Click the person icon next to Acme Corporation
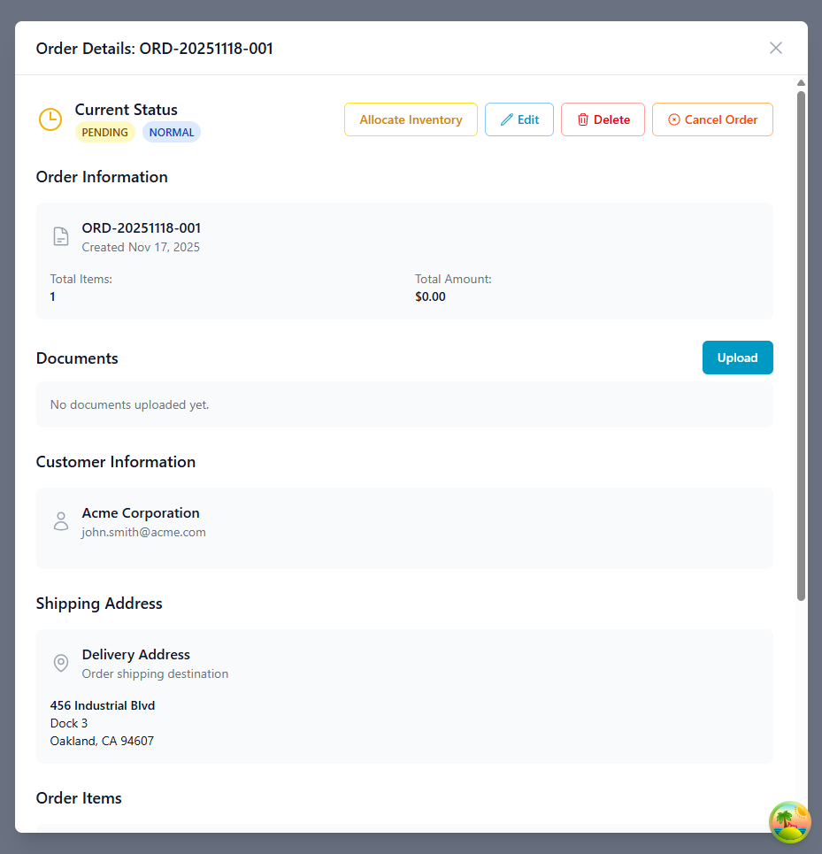822x854 pixels. (x=60, y=521)
